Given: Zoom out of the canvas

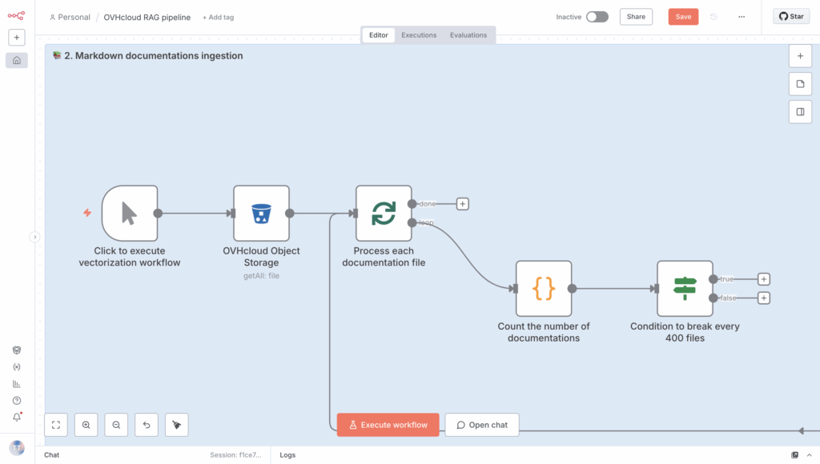Looking at the screenshot, I should pos(116,425).
